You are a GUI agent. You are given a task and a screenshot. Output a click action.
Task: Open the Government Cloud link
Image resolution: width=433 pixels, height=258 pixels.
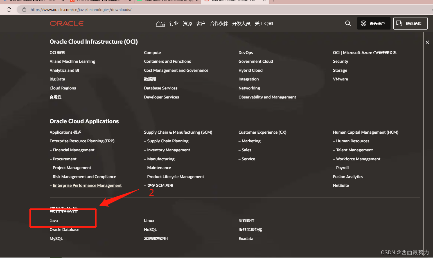click(x=256, y=61)
